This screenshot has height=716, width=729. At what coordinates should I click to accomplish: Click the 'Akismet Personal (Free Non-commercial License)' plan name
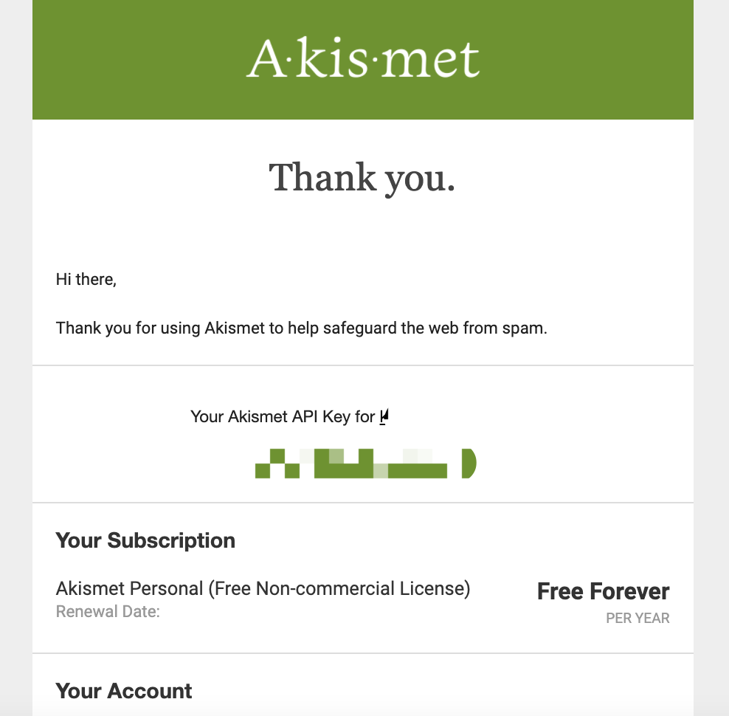click(263, 589)
